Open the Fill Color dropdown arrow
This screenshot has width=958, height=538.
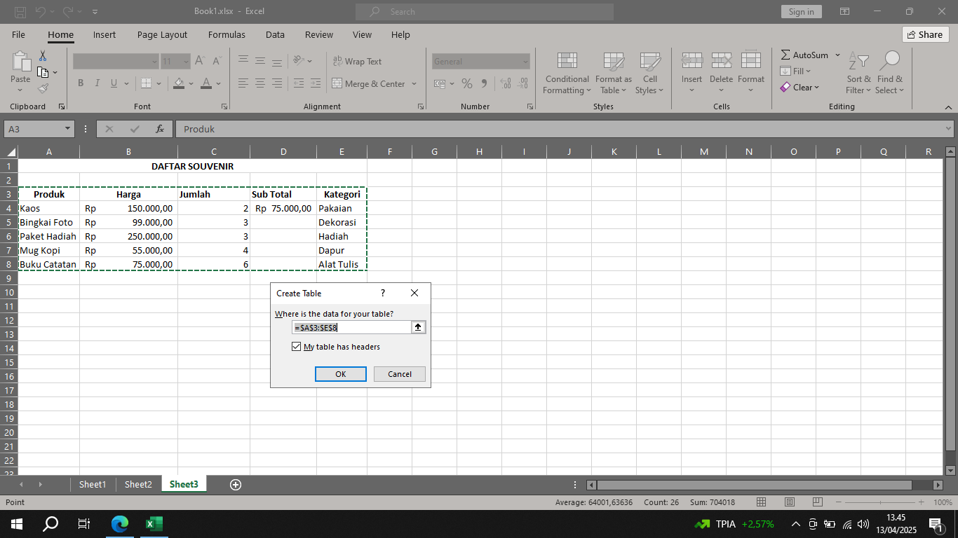(x=191, y=84)
